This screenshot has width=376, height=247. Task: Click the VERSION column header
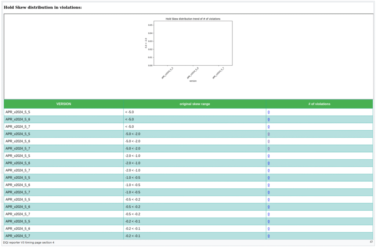(x=64, y=104)
